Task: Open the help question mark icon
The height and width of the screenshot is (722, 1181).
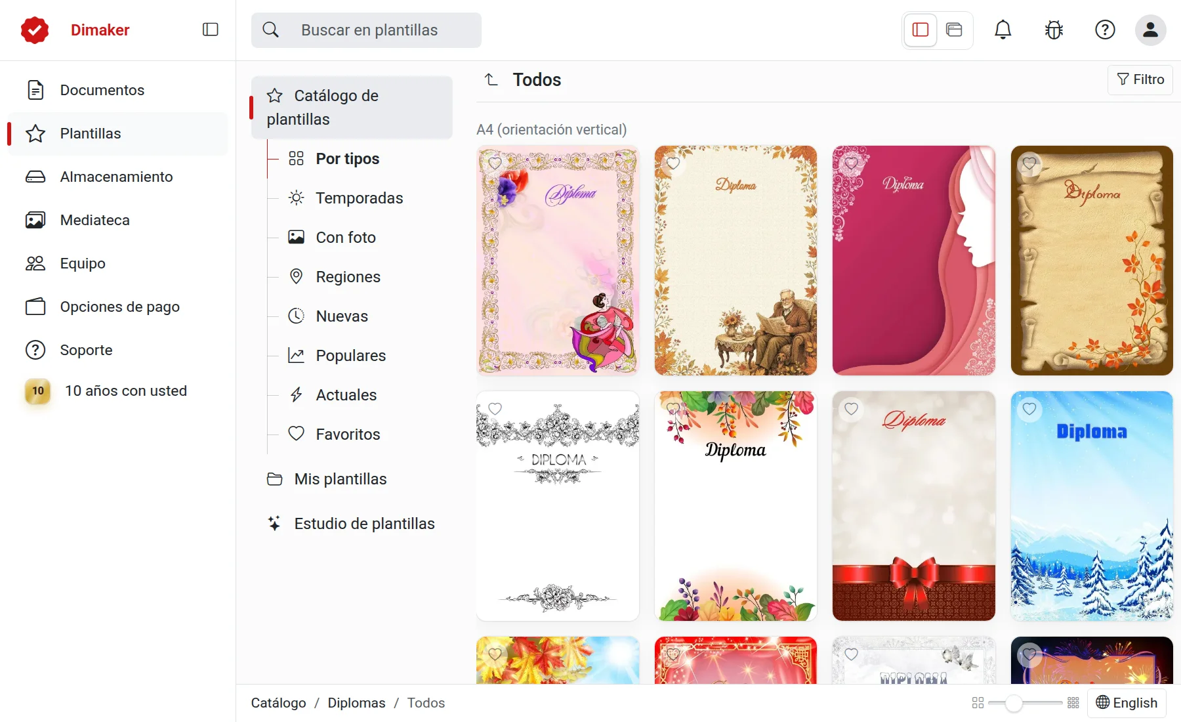Action: tap(1105, 30)
